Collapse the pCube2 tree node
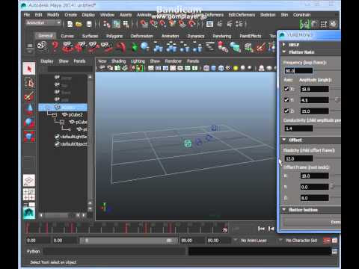 coord(55,115)
